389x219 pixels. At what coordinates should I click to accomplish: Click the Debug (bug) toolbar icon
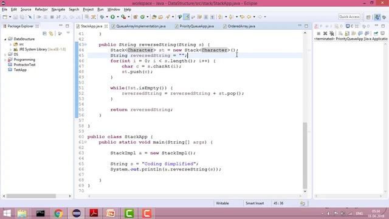click(x=102, y=17)
